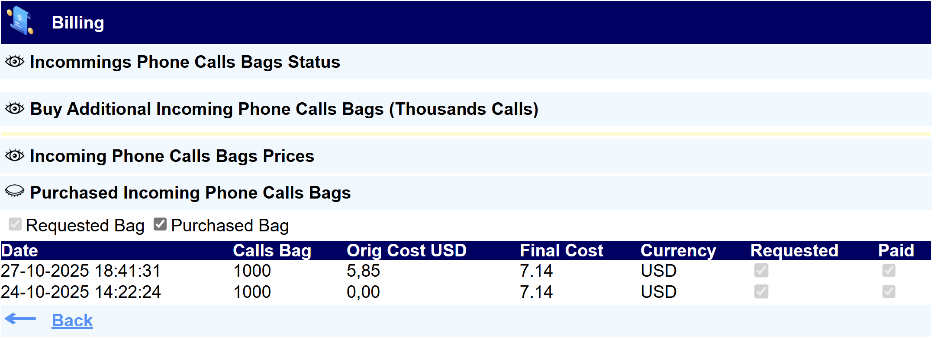Expand Buy Additional Incoming Phone Calls Bags section
The width and height of the screenshot is (937, 341).
coord(284,109)
